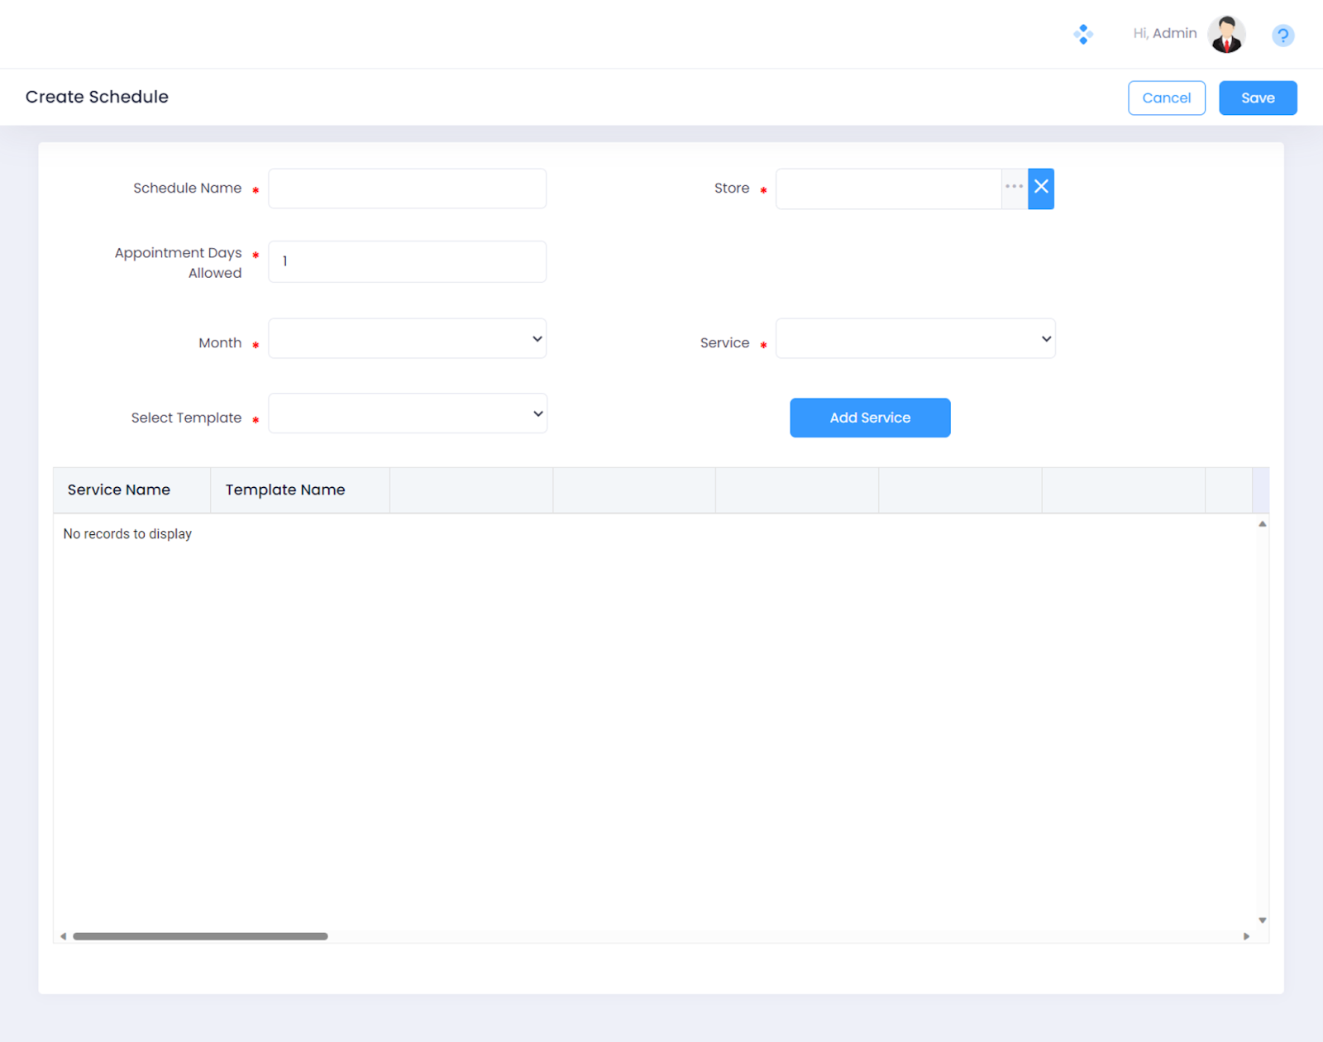Sort by Service Name column header
Viewport: 1323px width, 1042px height.
(119, 490)
